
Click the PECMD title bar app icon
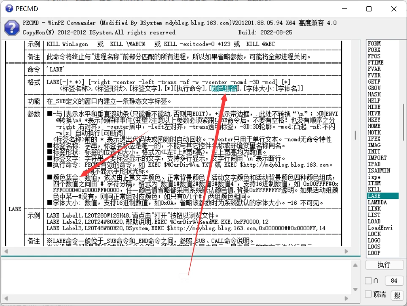tap(9, 8)
